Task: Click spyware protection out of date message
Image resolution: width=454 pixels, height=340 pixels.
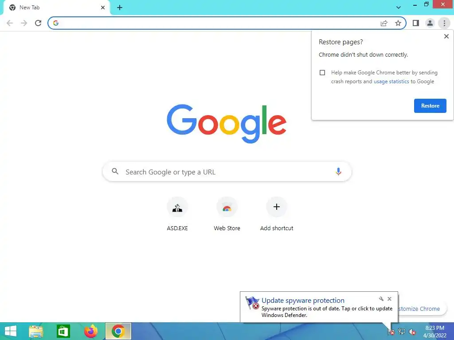Action: [x=327, y=312]
